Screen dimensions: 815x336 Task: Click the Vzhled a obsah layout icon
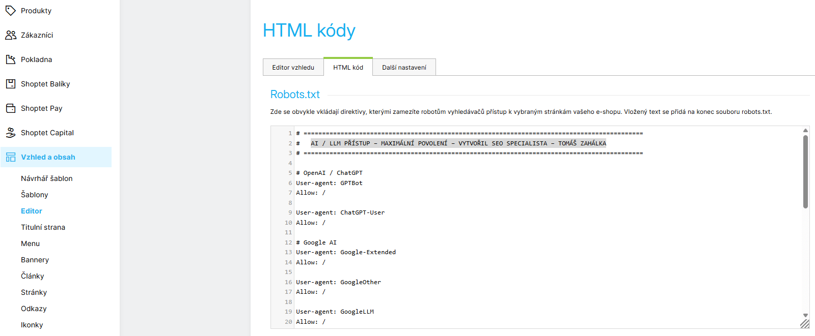11,158
